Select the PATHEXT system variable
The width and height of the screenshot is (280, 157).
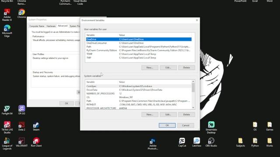click(139, 105)
